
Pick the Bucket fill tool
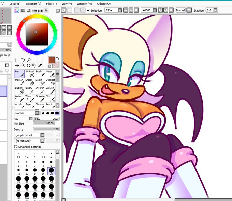tap(19, 90)
